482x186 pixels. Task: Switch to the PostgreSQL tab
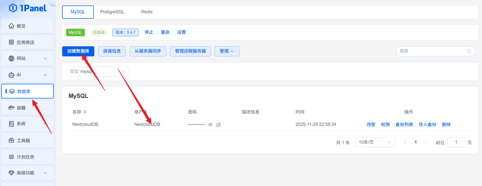[x=112, y=12]
